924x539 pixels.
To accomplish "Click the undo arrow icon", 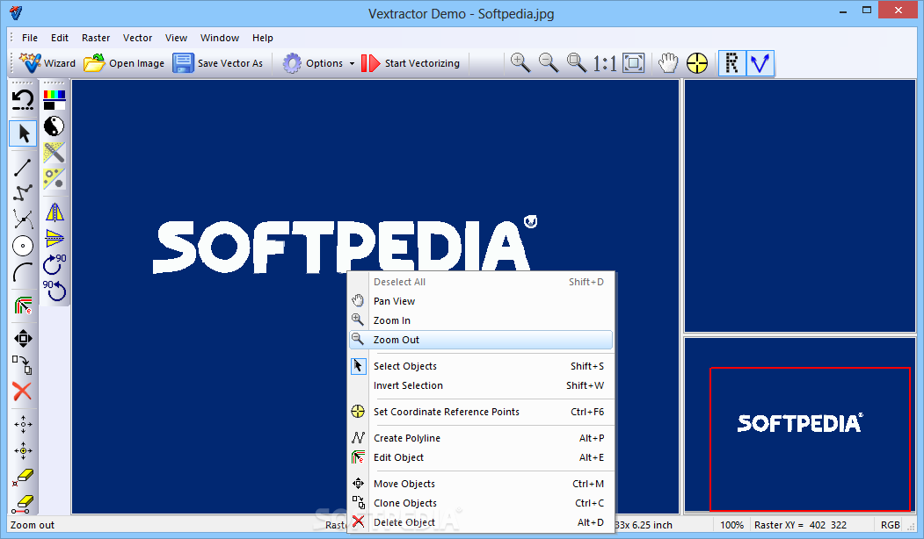I will (23, 100).
